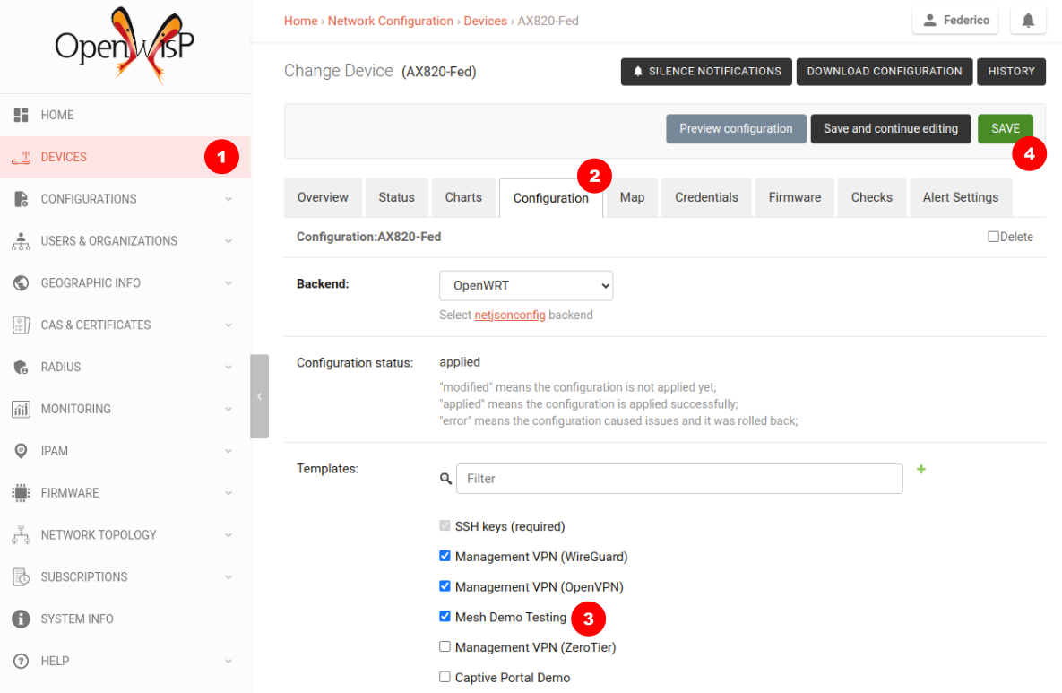Image resolution: width=1062 pixels, height=693 pixels.
Task: Open Monitoring via its sidebar icon
Action: 22,409
